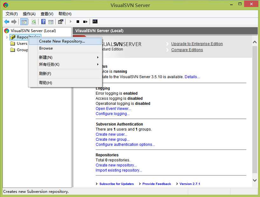Viewport: 260px width, 197px height.
Task: Open the 查看(V) menu
Action: (47, 14)
